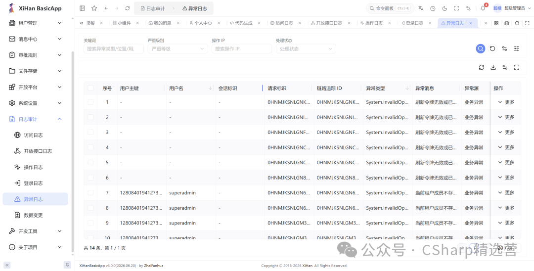Click the blue search button
This screenshot has width=534, height=271.
(x=480, y=48)
